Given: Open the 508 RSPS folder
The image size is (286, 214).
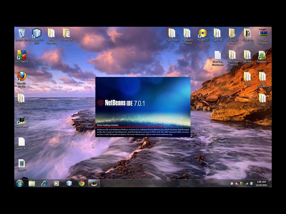Looking at the screenshot, I should click(x=248, y=57).
